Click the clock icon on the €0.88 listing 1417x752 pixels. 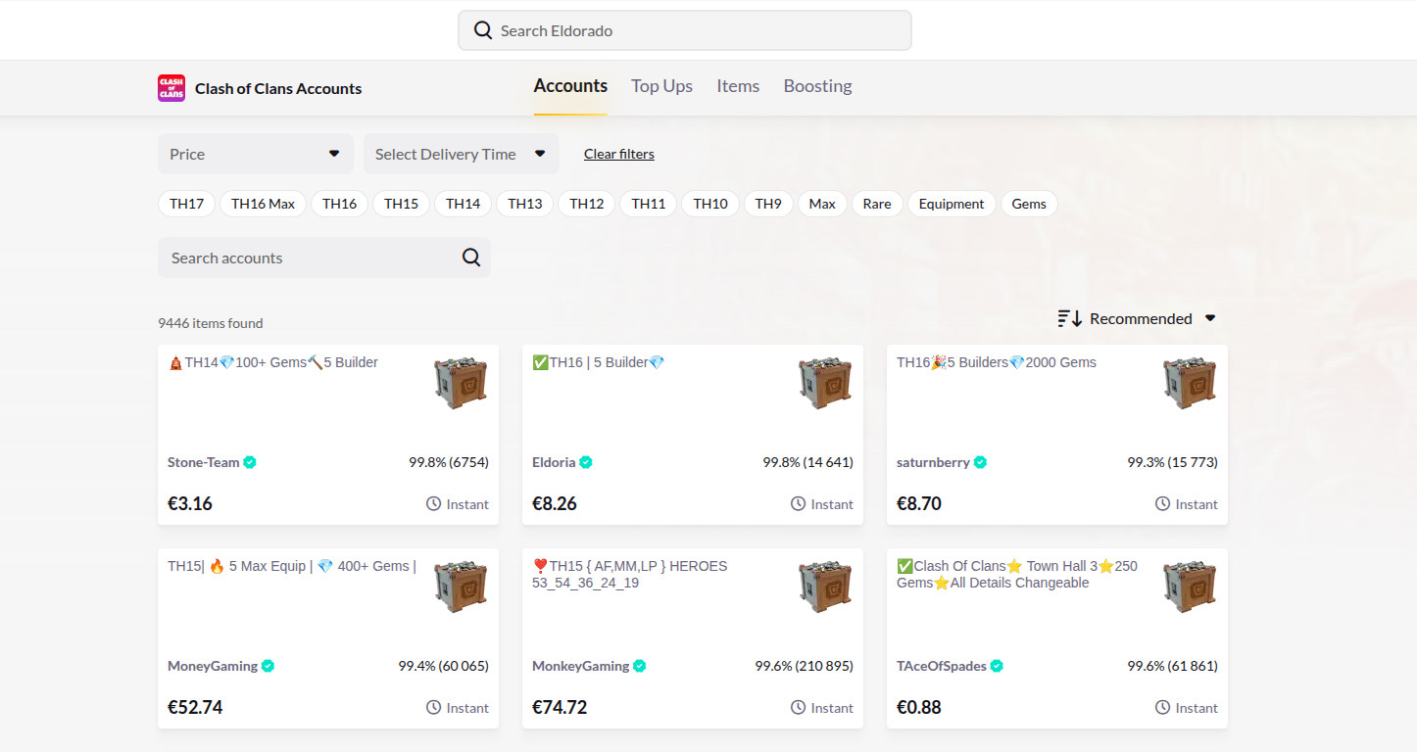1162,707
